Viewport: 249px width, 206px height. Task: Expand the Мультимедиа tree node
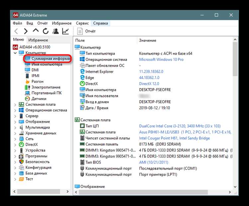click(15, 128)
